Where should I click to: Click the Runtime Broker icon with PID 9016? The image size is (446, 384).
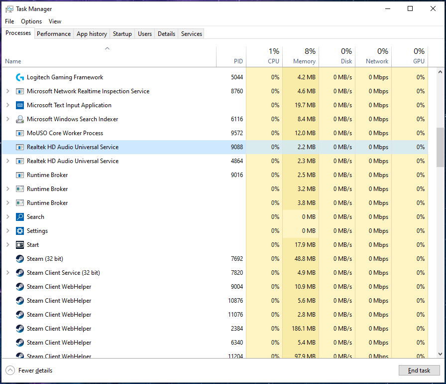[20, 175]
